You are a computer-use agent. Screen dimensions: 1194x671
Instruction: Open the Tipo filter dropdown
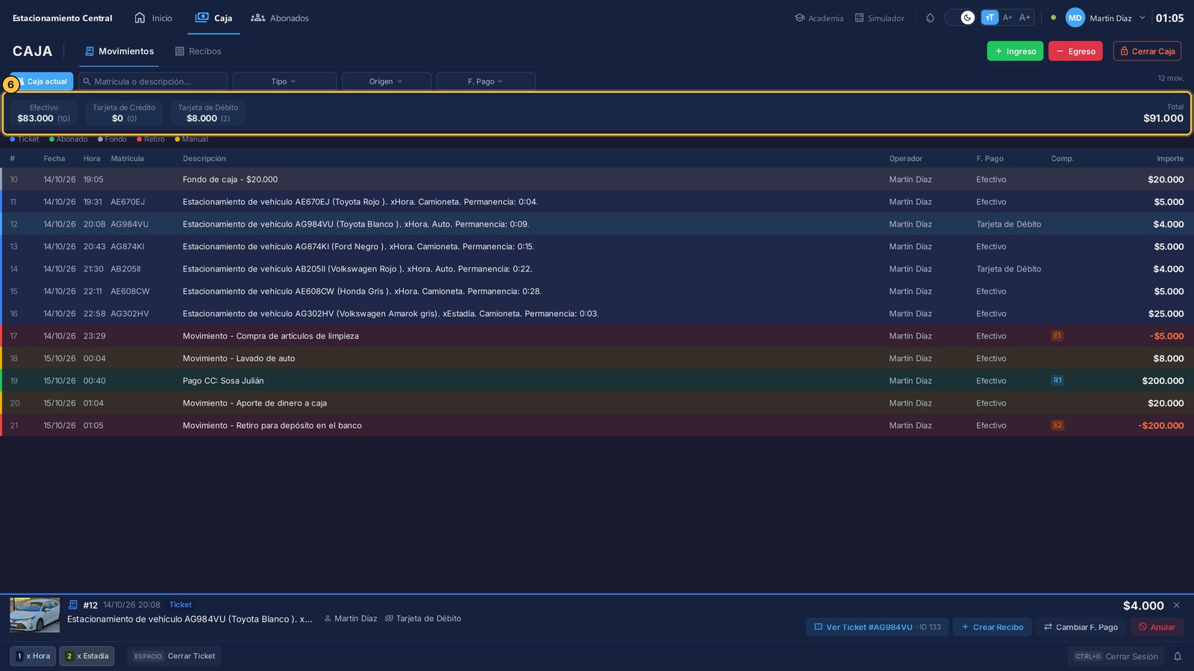point(284,81)
